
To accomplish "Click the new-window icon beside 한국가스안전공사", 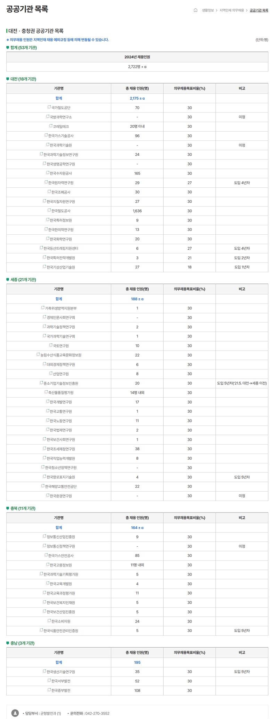I will (46, 555).
